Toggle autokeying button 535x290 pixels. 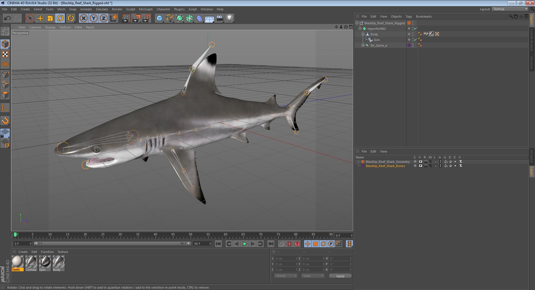pyautogui.click(x=289, y=244)
